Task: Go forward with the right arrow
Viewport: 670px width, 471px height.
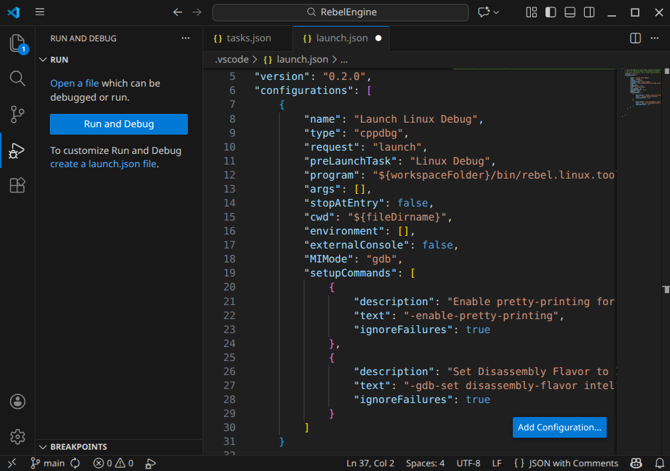Action: 197,12
